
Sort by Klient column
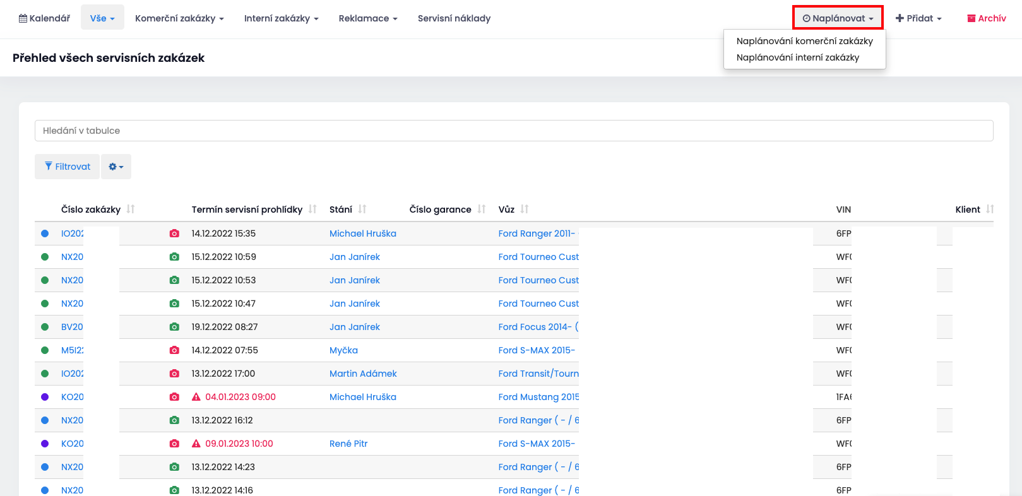coord(975,210)
